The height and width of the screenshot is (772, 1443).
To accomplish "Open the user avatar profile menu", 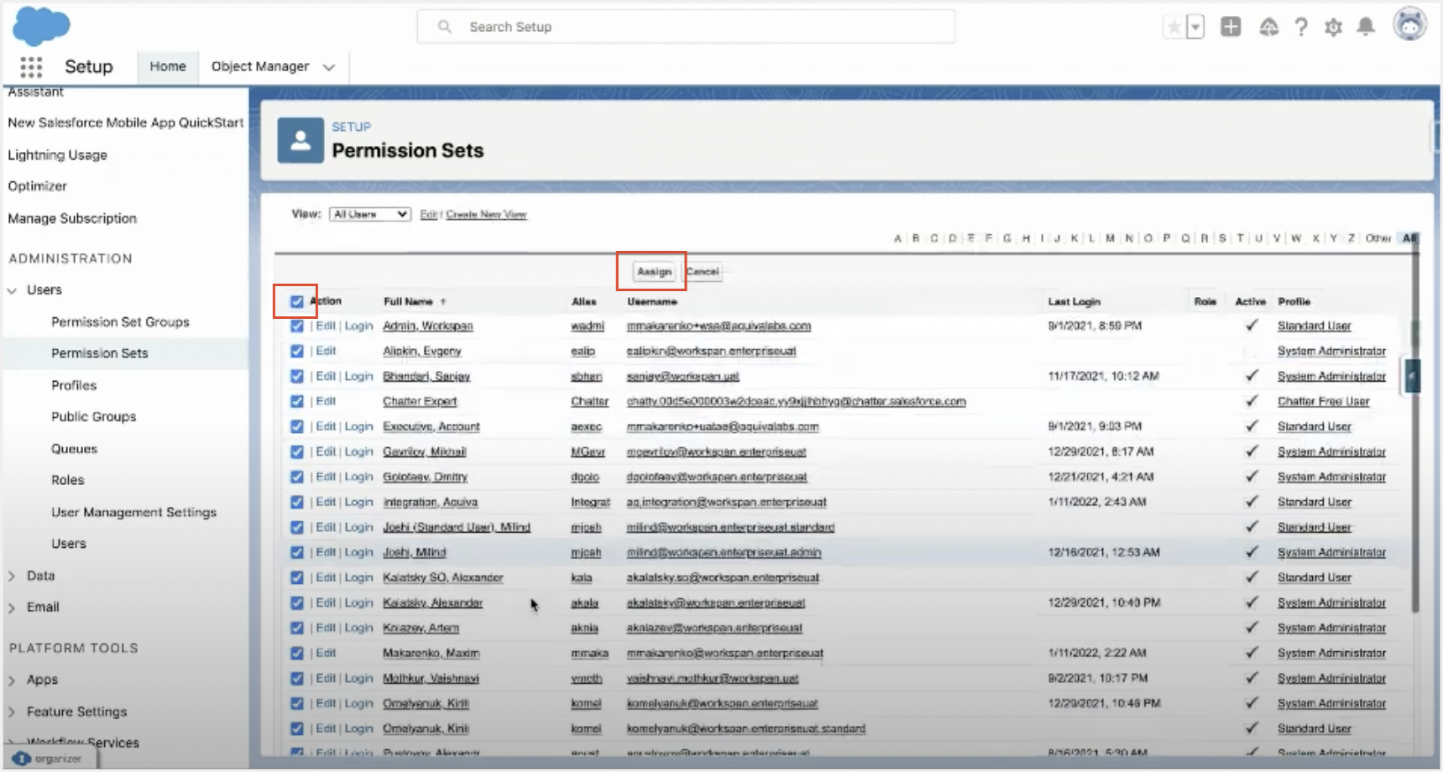I will [x=1409, y=24].
